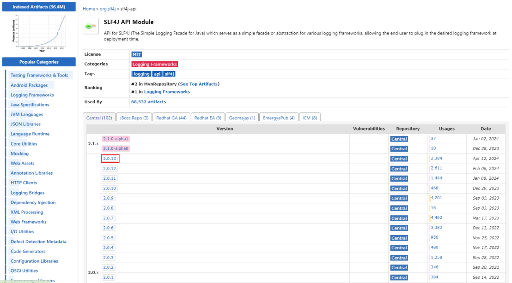Open version 2.0.12
This screenshot has width=512, height=283.
click(110, 169)
